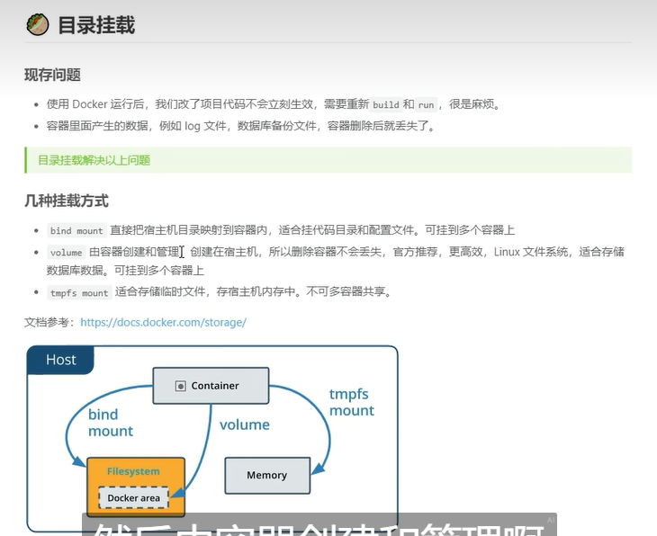Click the Container box in the diagram
Image resolution: width=657 pixels, height=536 pixels.
[x=211, y=386]
